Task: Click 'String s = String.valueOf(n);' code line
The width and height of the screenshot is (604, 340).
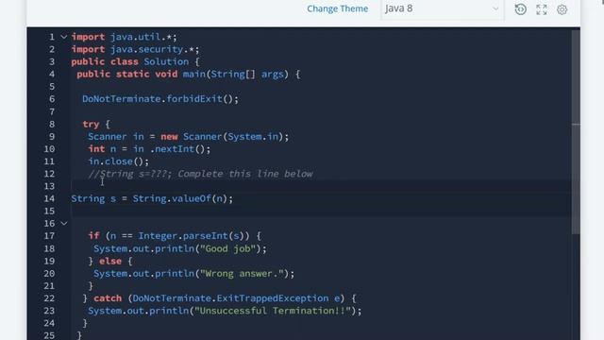Action: (x=152, y=198)
